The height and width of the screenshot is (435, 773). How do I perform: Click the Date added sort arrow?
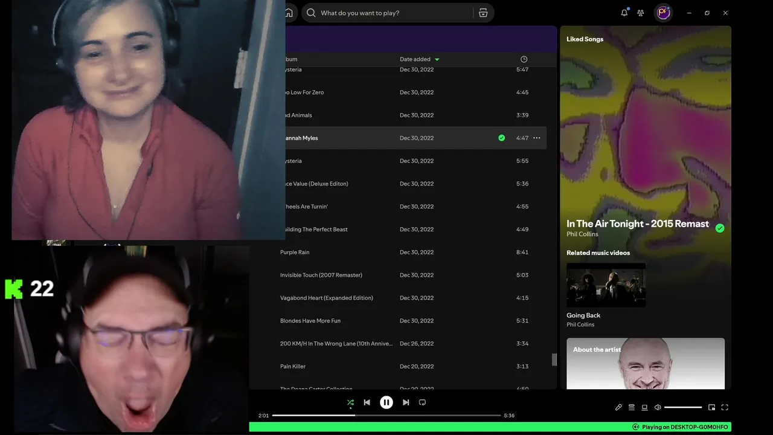(x=437, y=59)
